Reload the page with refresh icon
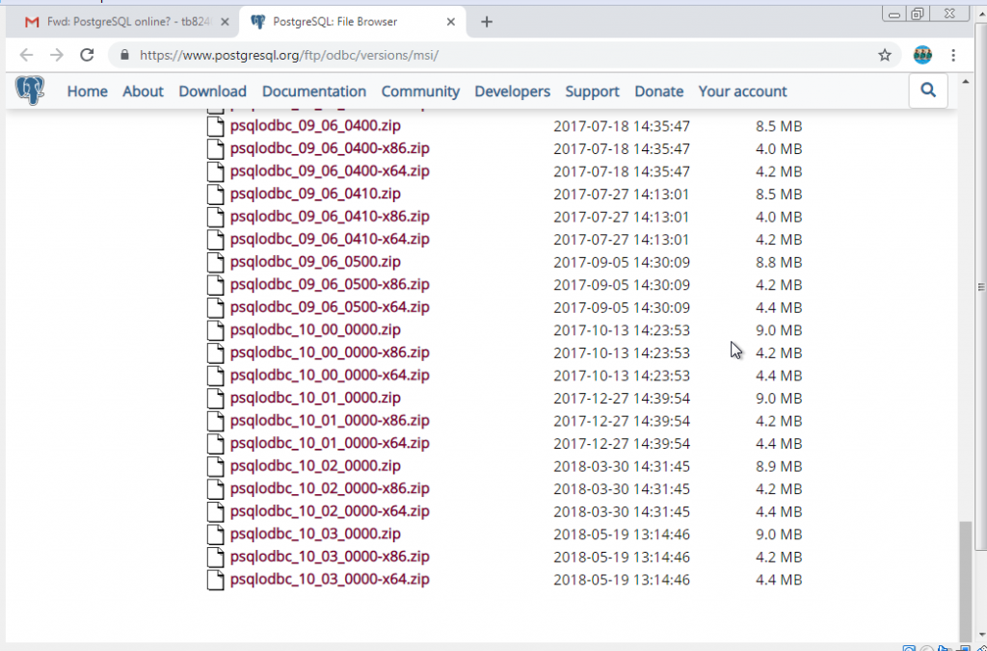987x651 pixels. (x=87, y=55)
